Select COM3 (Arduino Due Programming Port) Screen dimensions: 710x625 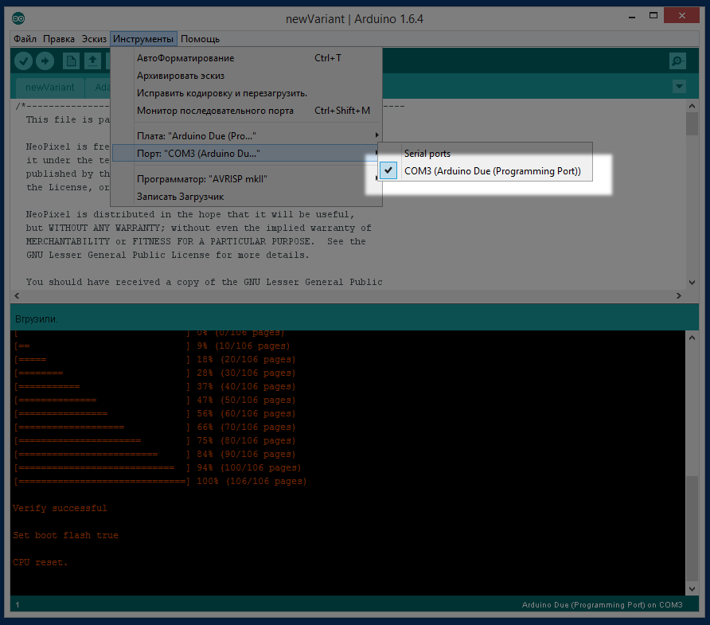pos(486,171)
